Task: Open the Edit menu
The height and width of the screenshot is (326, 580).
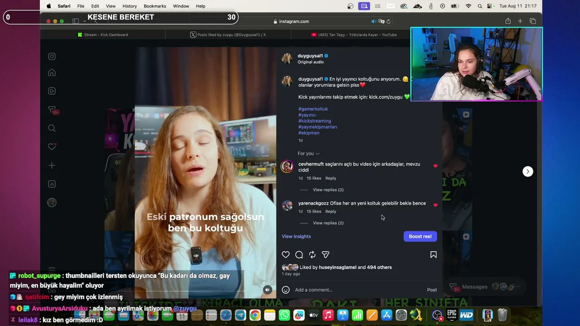Action: click(95, 6)
